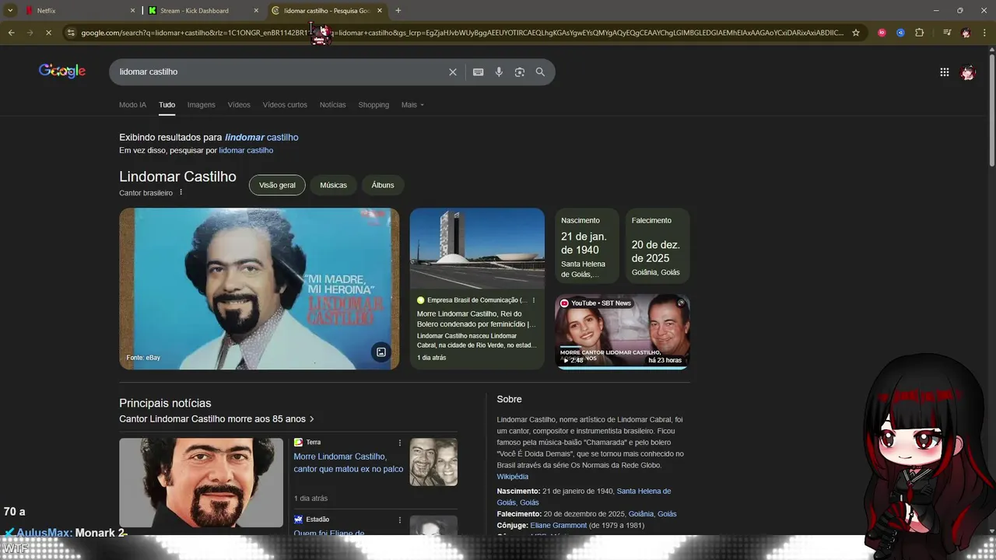Click the page vertical scrollbar
The width and height of the screenshot is (996, 560).
click(992, 109)
